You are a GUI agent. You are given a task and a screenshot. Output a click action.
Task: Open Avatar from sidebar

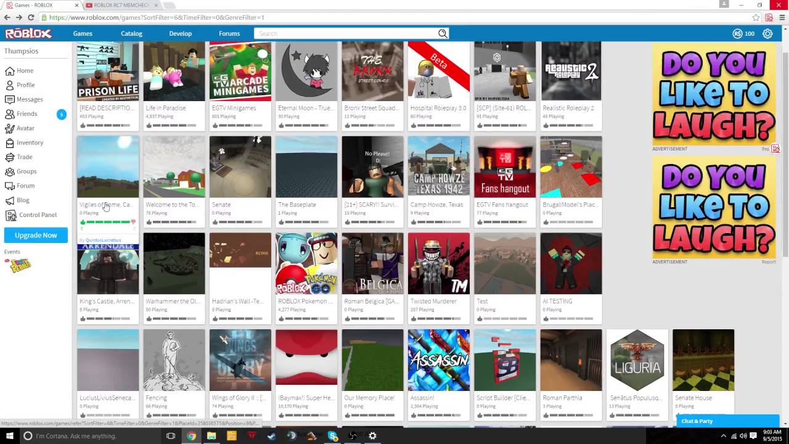(x=20, y=128)
